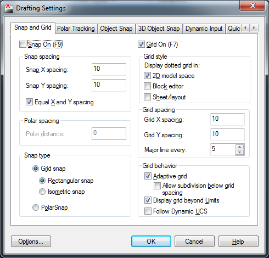Decrease Major line every value with down arrow
This screenshot has width=269, height=258.
(239, 152)
